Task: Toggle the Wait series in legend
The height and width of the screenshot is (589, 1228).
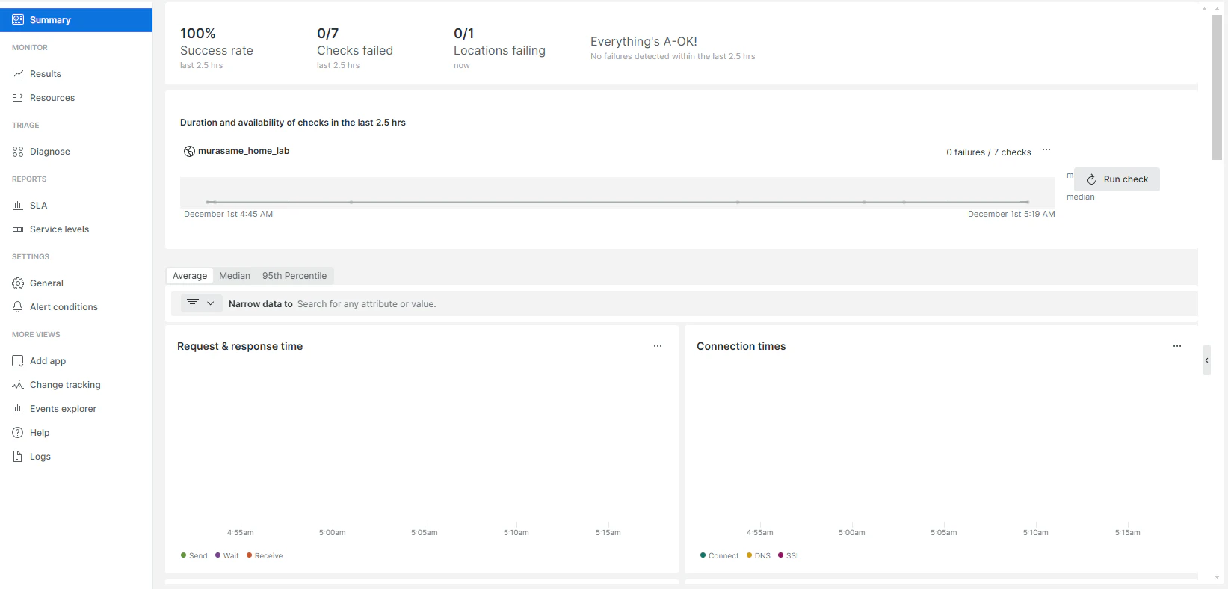Action: 227,555
